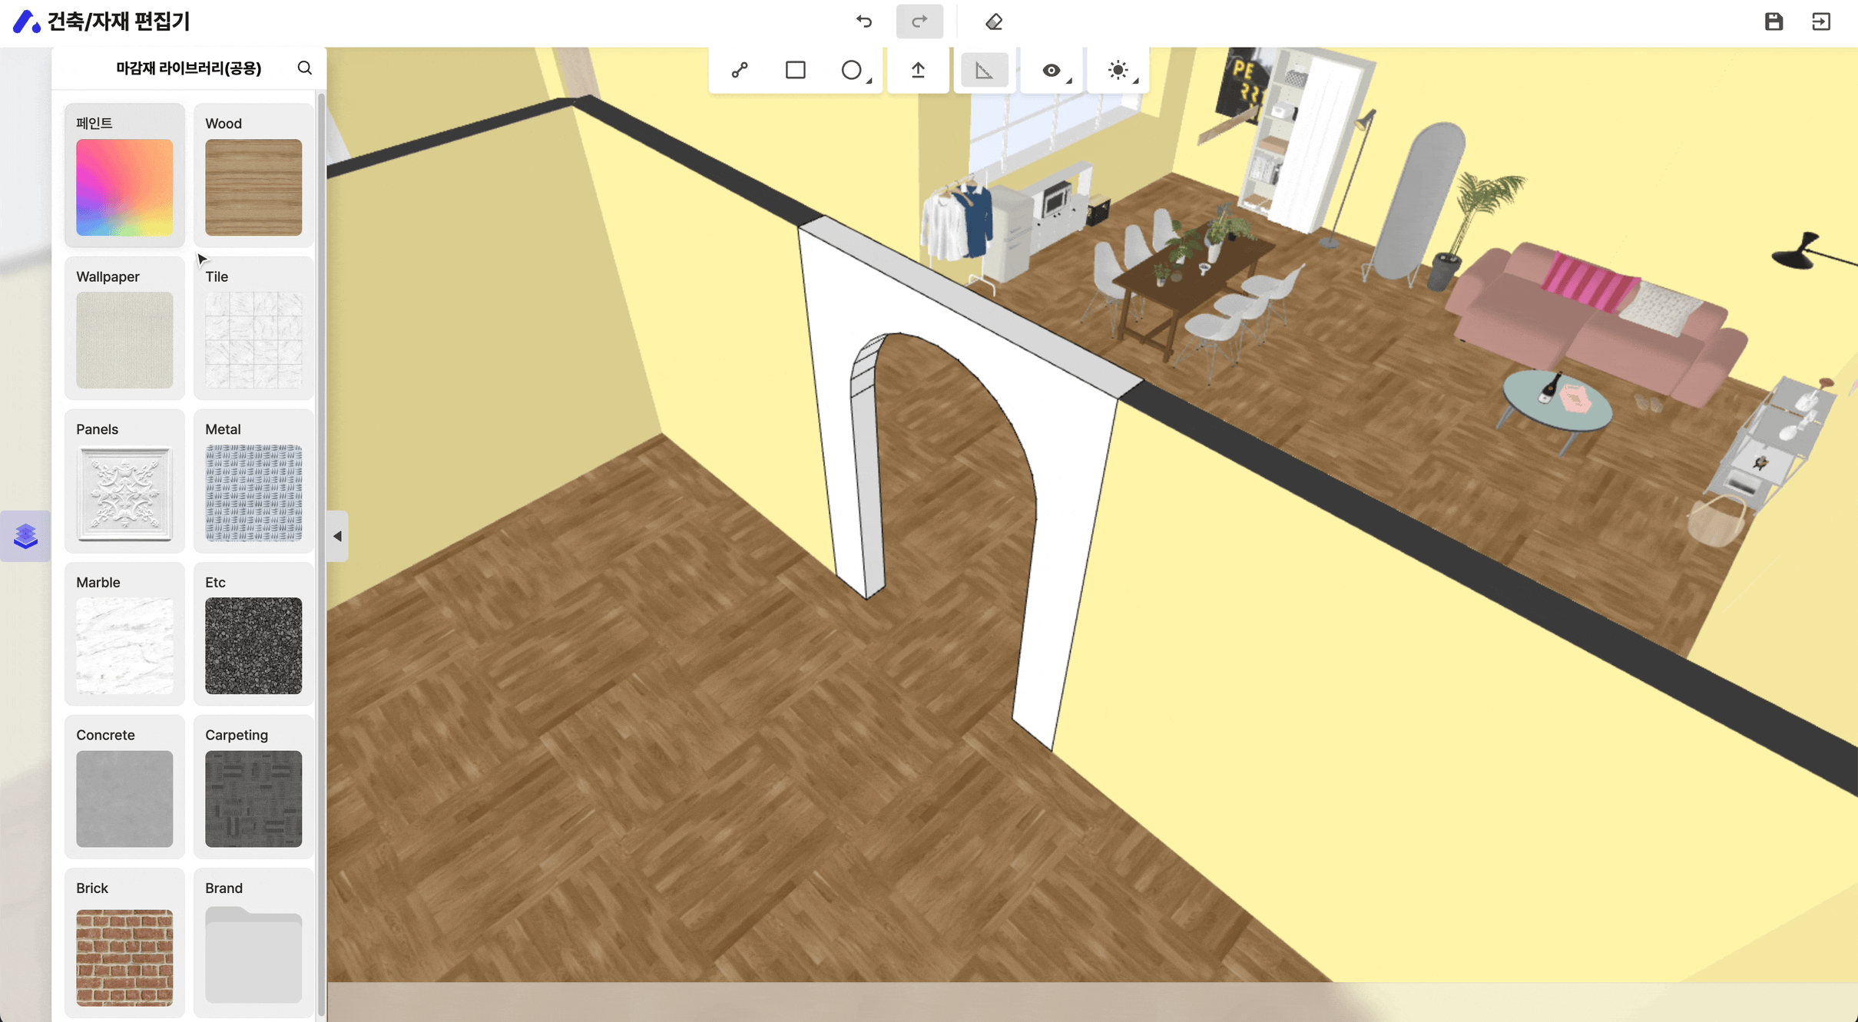The image size is (1858, 1022).
Task: Toggle the angle measurement tool
Action: click(x=984, y=70)
